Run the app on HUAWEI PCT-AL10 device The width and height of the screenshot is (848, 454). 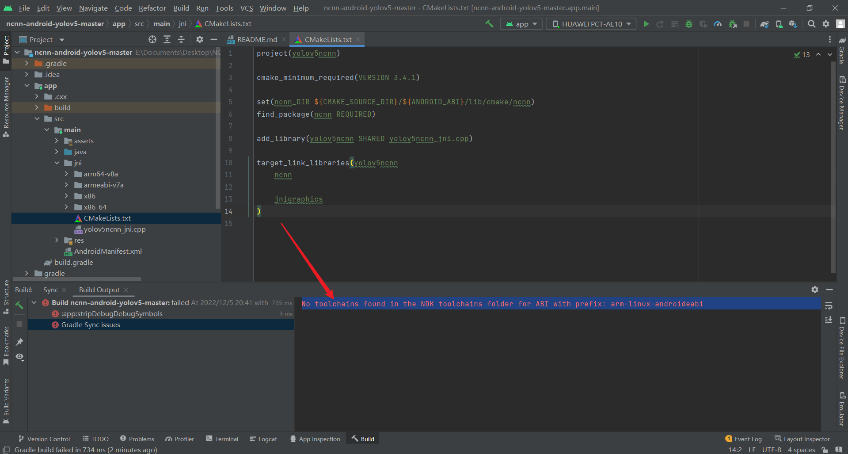646,24
